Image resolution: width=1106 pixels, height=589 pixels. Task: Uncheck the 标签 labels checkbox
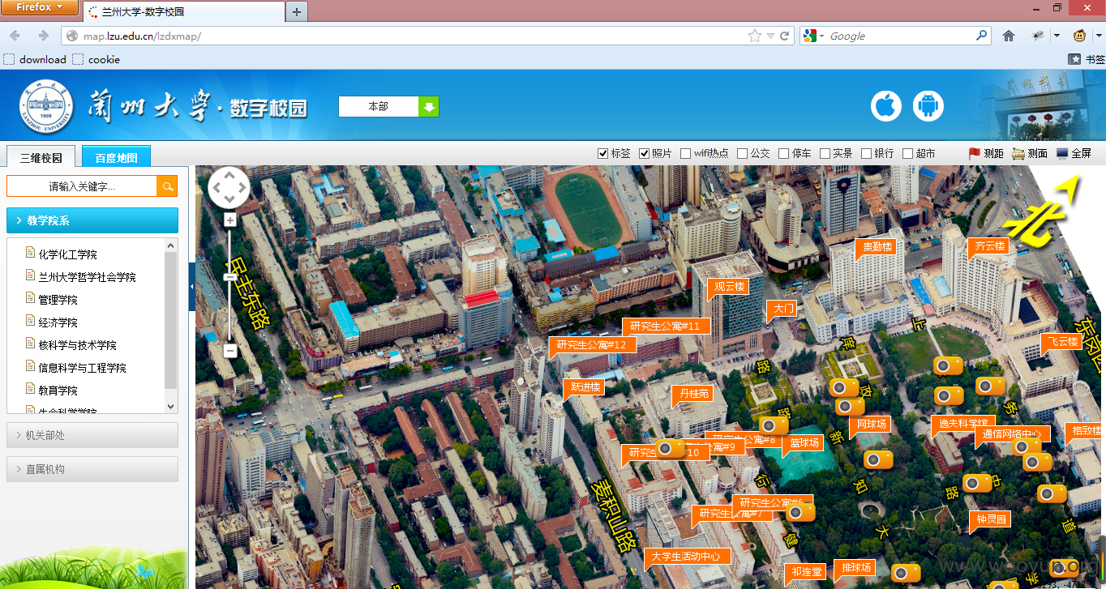(602, 153)
